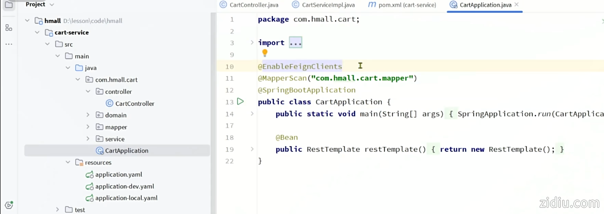
Task: Unfold the main method on line 14
Action: coord(252,114)
